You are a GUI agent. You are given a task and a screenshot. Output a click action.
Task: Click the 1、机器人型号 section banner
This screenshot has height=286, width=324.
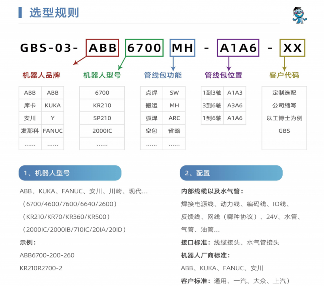70,173
